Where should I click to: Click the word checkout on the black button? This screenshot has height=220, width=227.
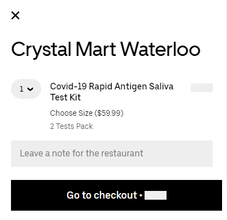[115, 195]
